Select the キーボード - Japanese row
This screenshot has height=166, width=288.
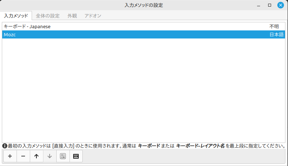144,26
